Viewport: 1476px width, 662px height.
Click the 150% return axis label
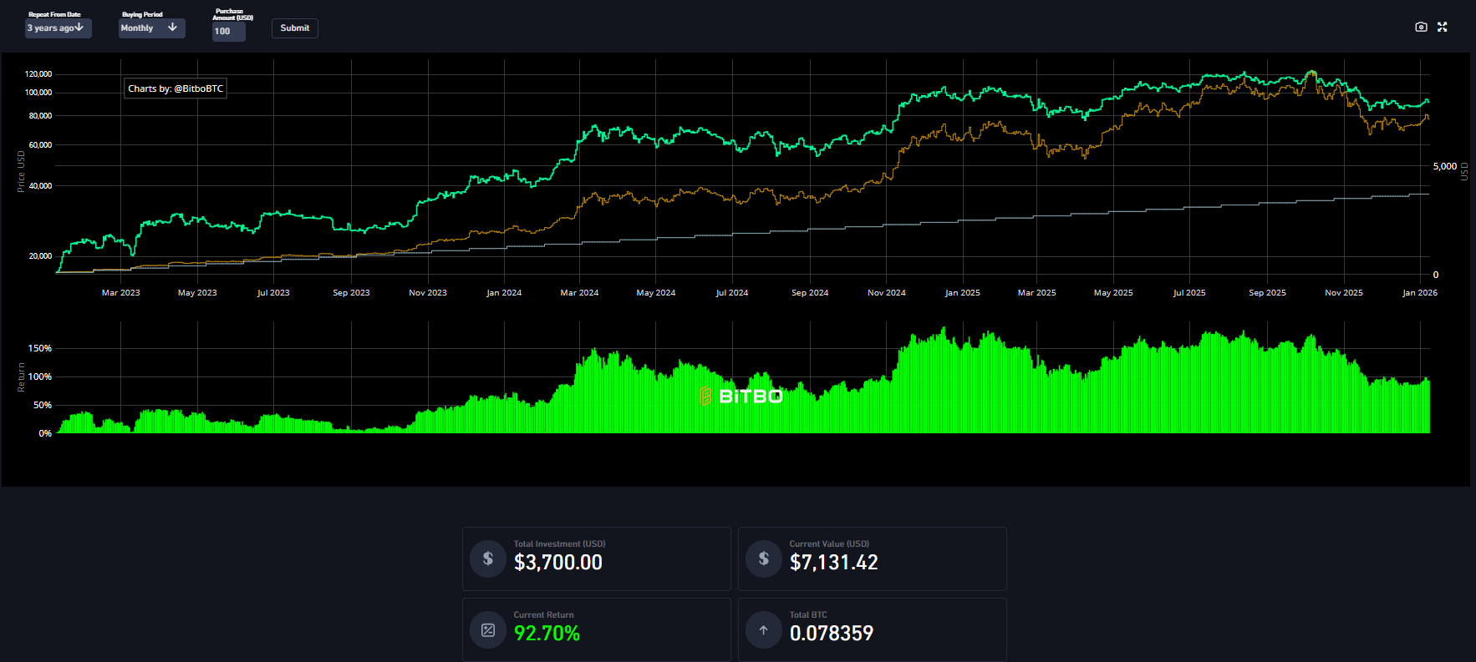[x=40, y=348]
